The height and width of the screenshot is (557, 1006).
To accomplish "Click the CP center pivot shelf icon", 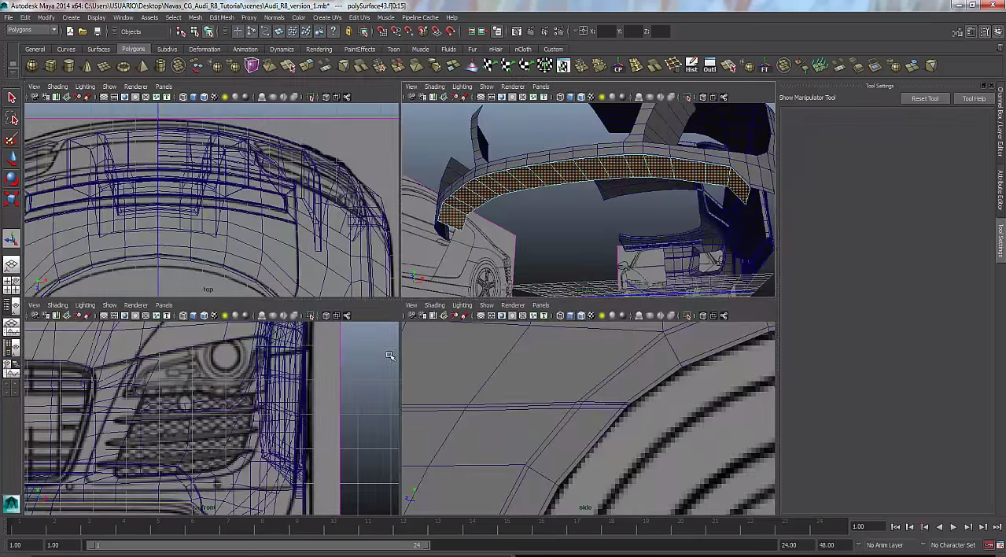I will click(x=618, y=66).
